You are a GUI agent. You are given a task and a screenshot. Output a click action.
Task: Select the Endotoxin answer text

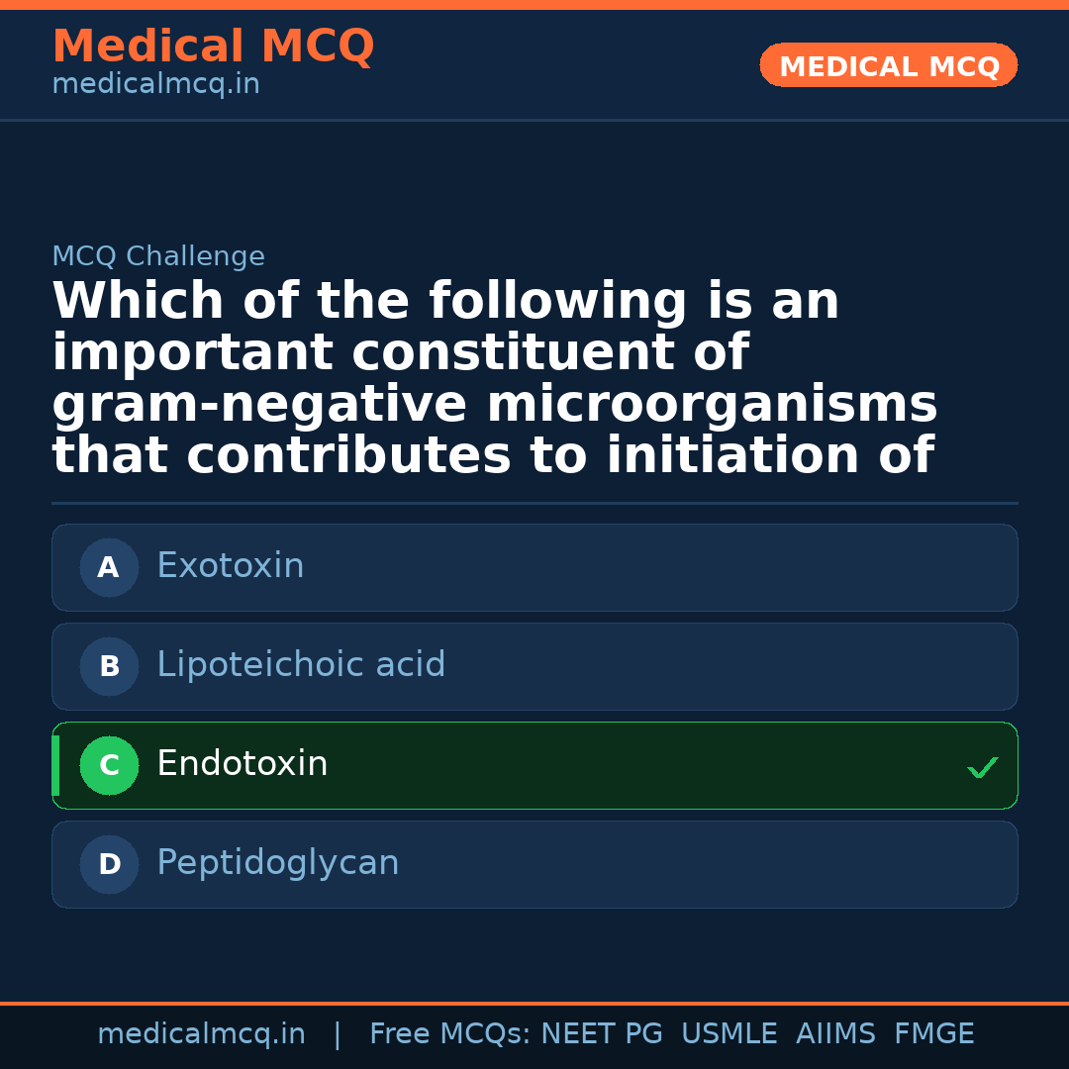(x=243, y=764)
